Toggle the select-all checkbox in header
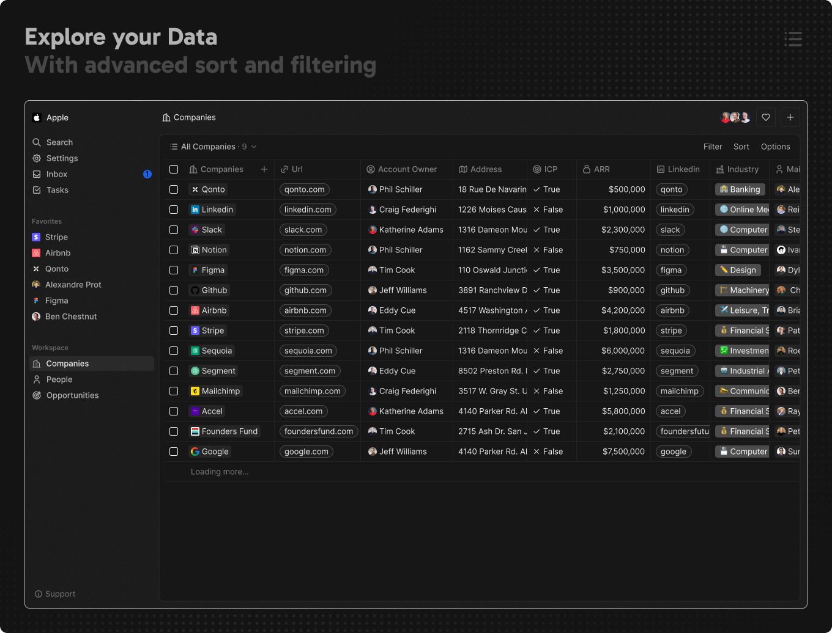The width and height of the screenshot is (832, 633). (174, 169)
